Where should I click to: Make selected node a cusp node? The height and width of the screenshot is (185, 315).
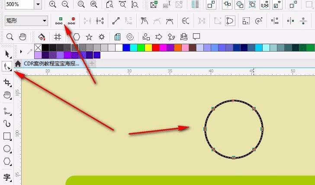coord(144,21)
